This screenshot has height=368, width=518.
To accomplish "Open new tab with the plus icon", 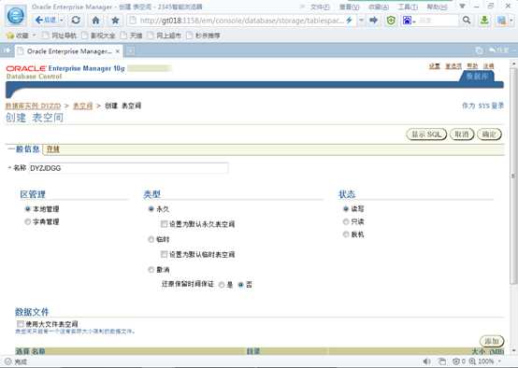I will [131, 50].
